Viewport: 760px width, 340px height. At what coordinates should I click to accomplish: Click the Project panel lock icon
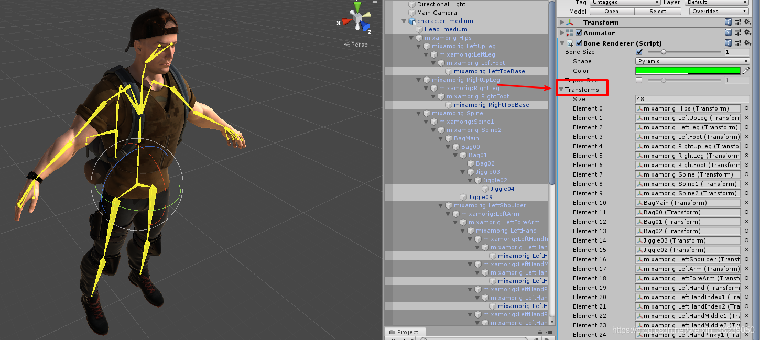click(540, 332)
